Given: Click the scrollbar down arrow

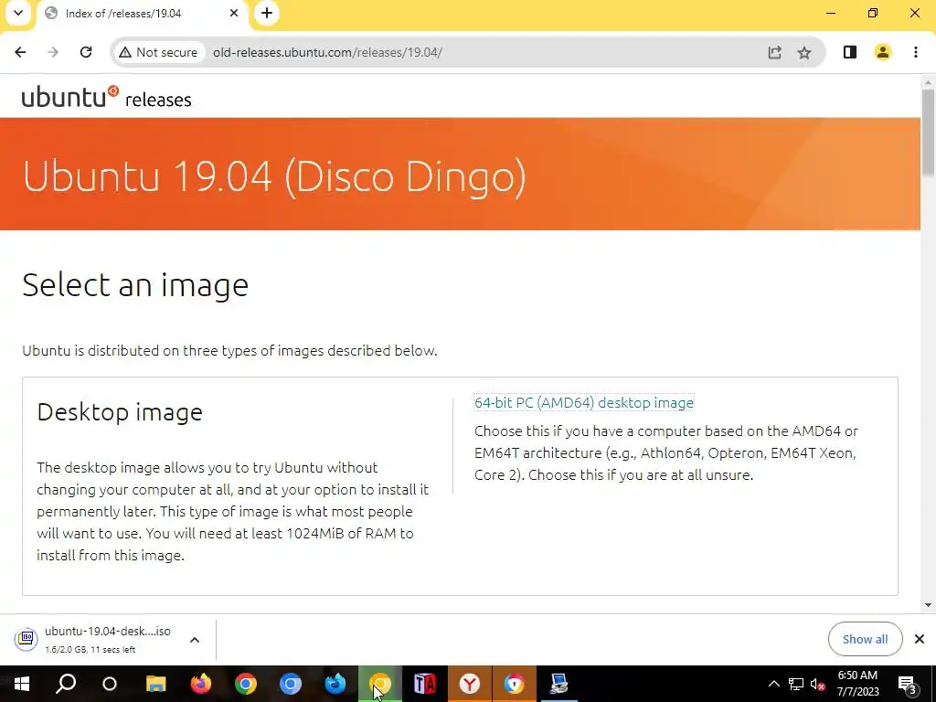Looking at the screenshot, I should coord(928,605).
